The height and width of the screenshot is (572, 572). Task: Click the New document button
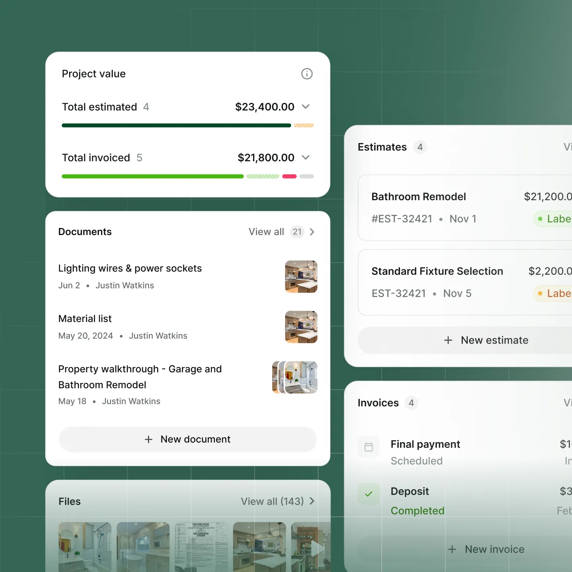(187, 439)
